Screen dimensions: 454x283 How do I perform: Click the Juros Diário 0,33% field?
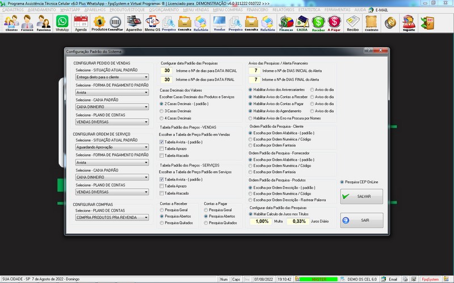click(x=299, y=221)
